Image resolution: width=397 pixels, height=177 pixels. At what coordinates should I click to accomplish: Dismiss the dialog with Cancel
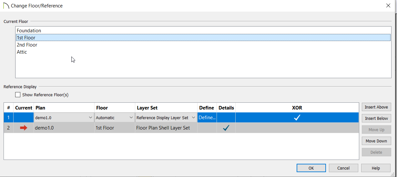click(343, 168)
